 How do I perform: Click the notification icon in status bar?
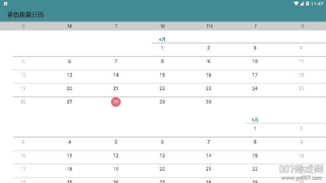[6, 4]
